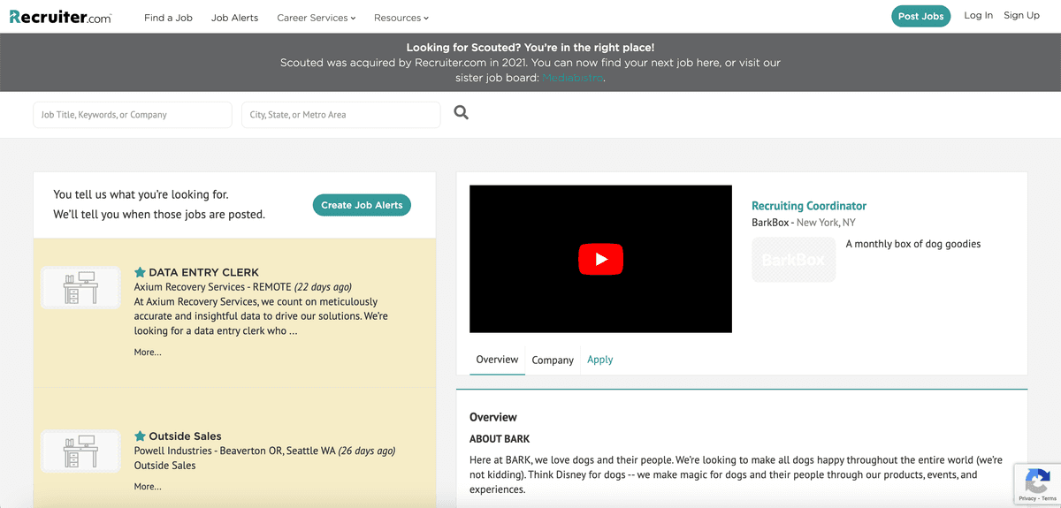Screen dimensions: 1061x508
Task: Open the Mediabistro link in banner
Action: 572,78
